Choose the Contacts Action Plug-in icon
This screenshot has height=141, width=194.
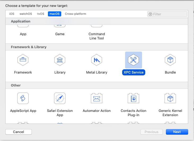[134, 98]
